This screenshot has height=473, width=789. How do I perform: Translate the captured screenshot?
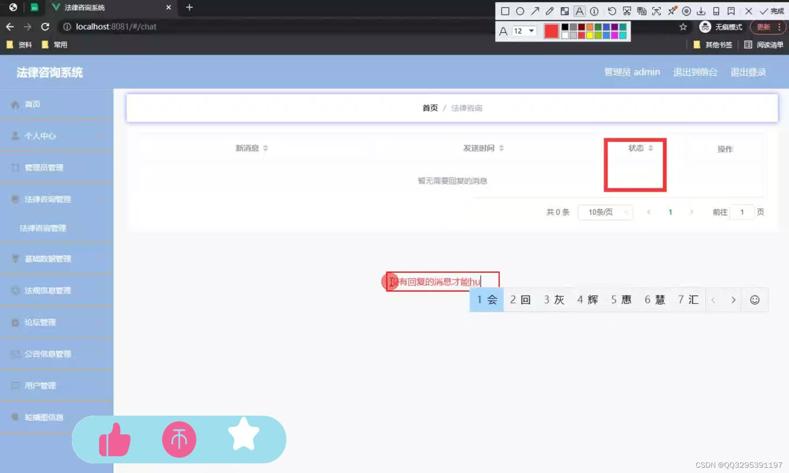click(642, 11)
